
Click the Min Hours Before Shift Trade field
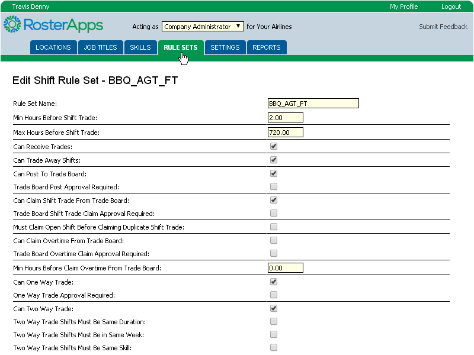pos(286,118)
